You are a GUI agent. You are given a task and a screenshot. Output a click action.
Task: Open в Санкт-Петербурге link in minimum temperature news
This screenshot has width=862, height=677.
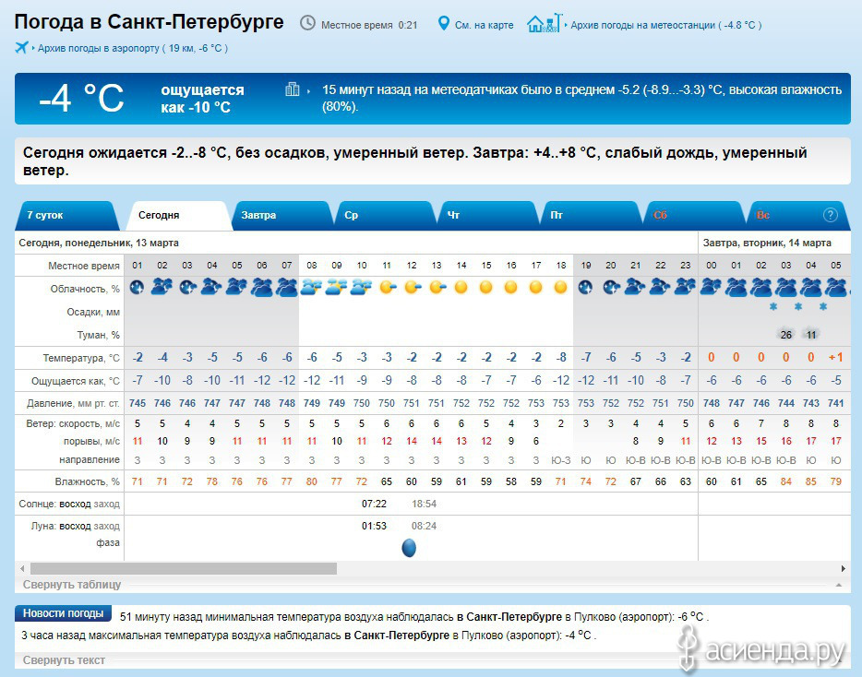509,616
